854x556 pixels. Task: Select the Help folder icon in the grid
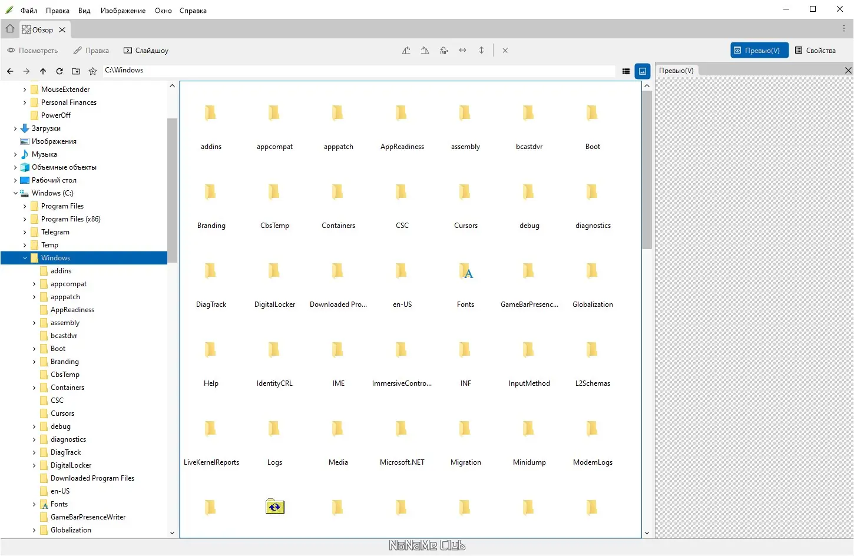(211, 349)
